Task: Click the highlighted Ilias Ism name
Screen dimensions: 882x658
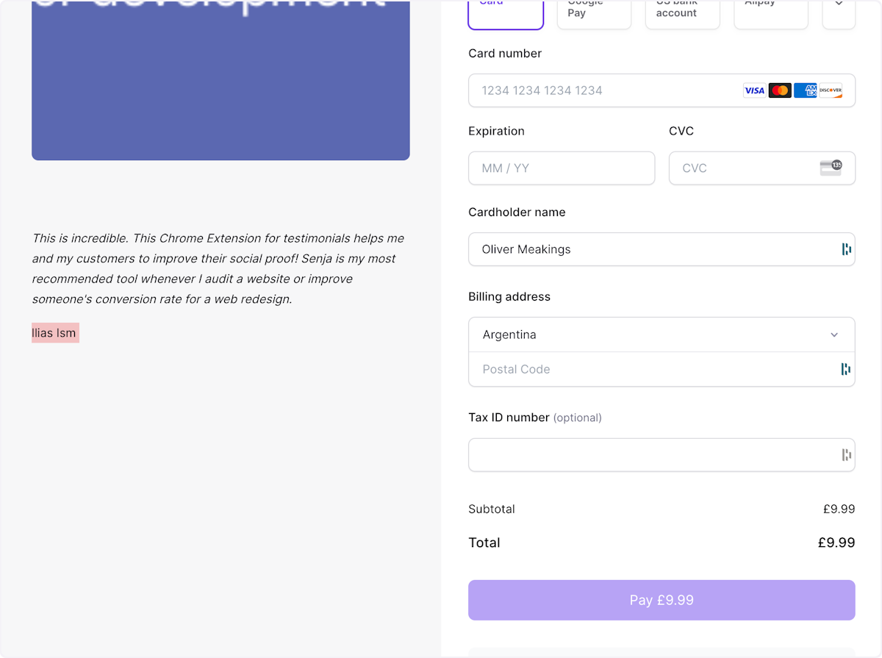Action: [x=54, y=332]
